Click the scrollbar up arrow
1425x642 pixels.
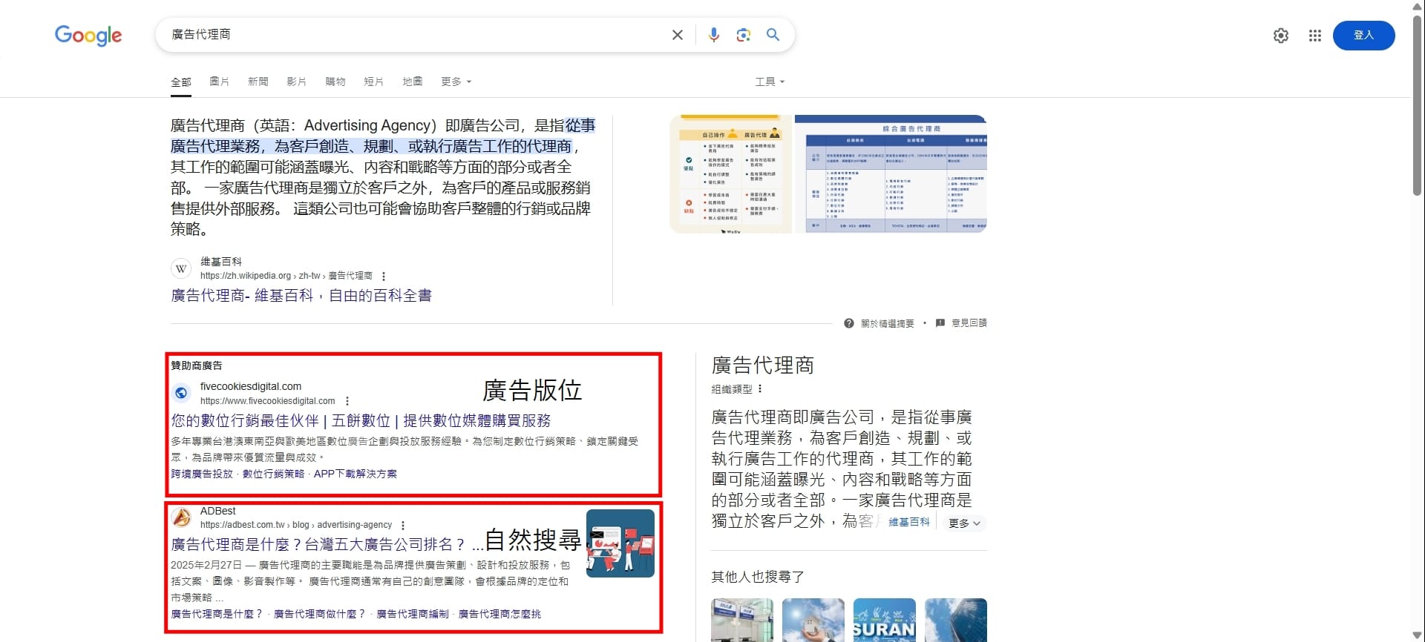click(x=1418, y=6)
